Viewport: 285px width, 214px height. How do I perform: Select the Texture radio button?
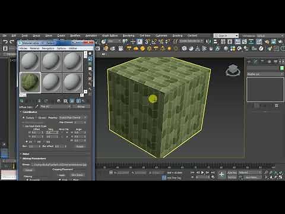[24, 118]
